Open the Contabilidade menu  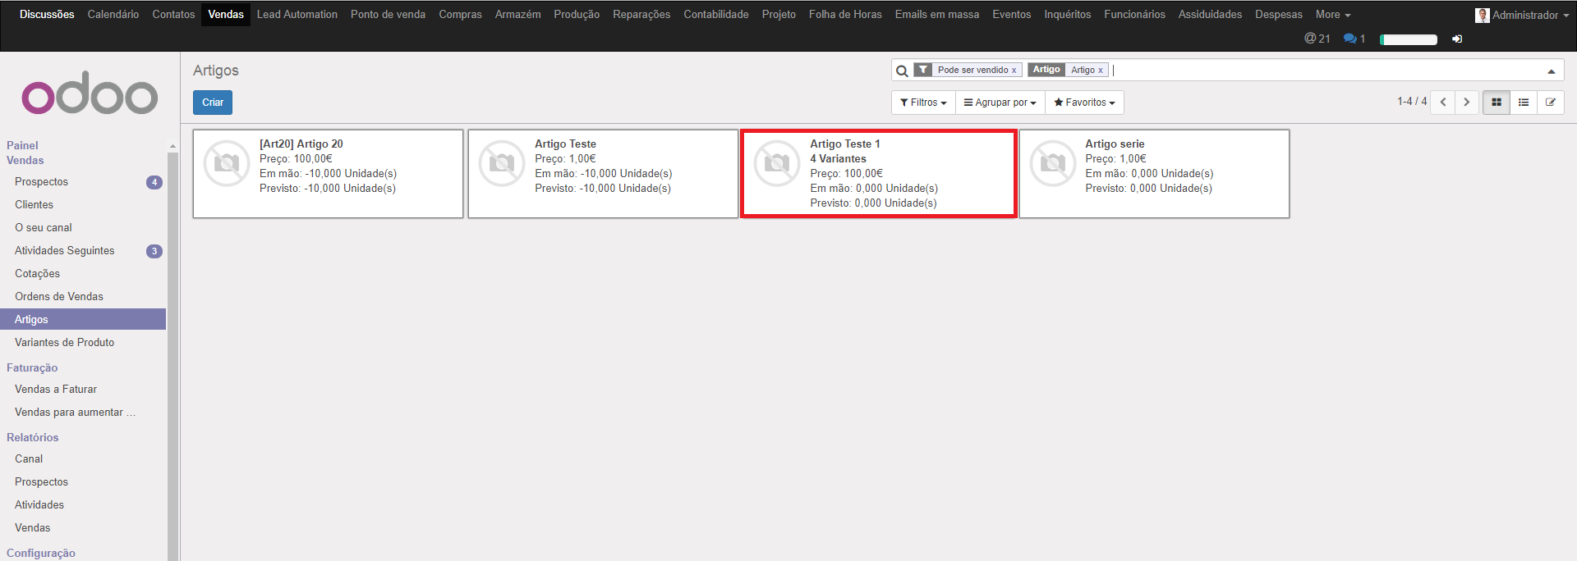715,14
